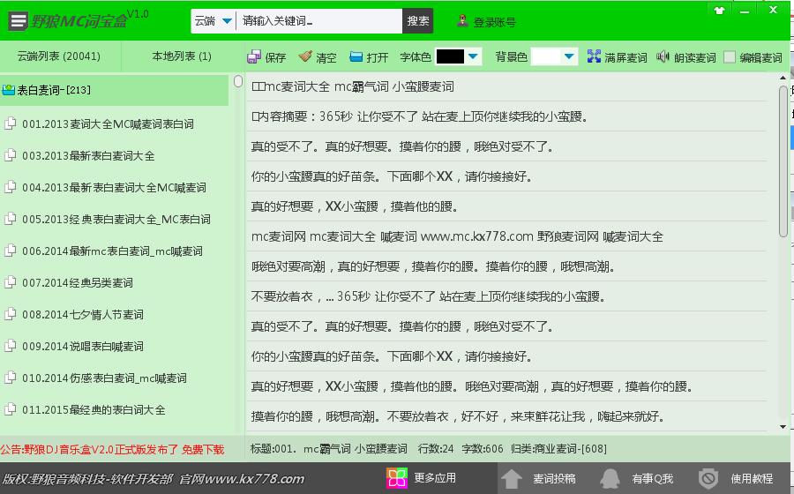
Task: Open the 字体色 font color dropdown arrow
Action: 474,57
